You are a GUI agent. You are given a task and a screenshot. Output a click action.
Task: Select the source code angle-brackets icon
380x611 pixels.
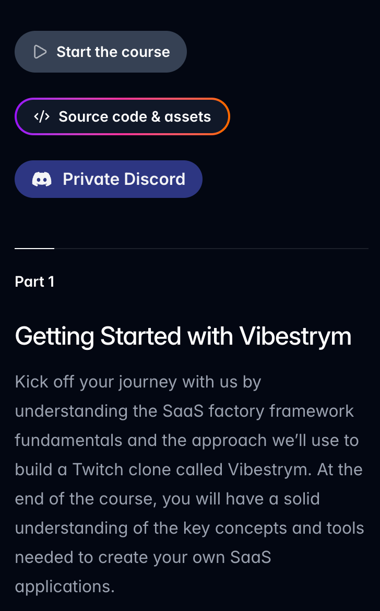point(42,116)
